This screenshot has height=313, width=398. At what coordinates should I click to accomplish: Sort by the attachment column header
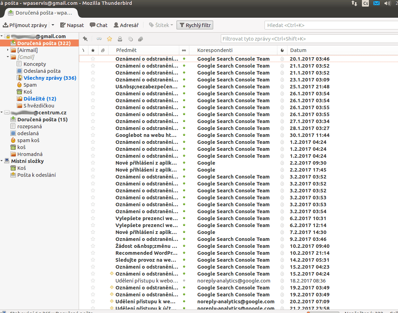pyautogui.click(x=103, y=50)
